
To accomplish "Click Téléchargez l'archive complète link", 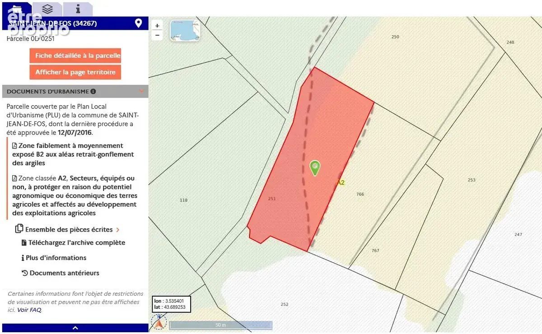I will tap(77, 242).
